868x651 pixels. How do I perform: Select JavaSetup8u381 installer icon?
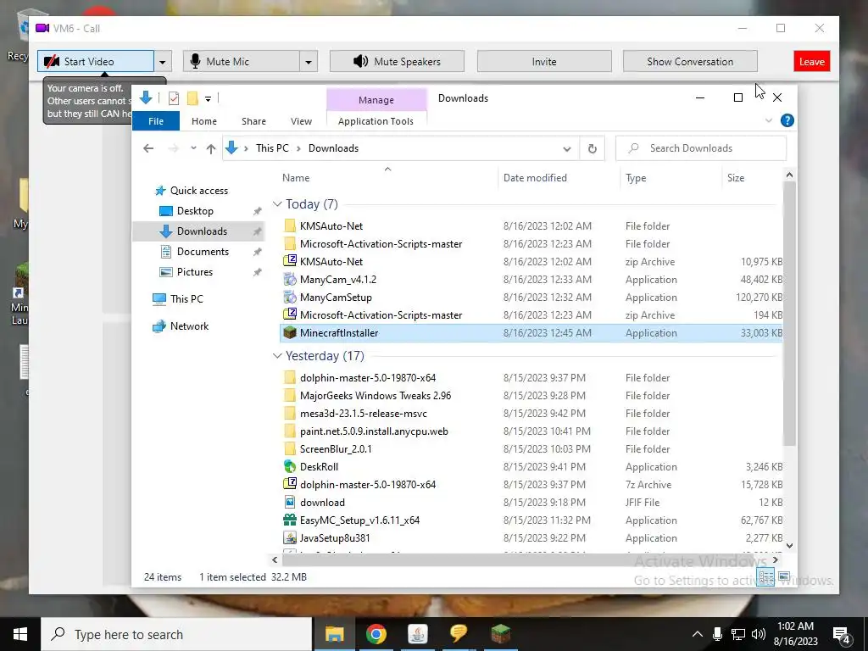pyautogui.click(x=290, y=537)
